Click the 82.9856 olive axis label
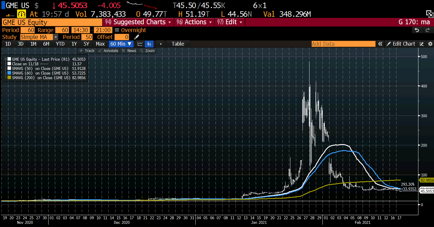 pos(427,180)
